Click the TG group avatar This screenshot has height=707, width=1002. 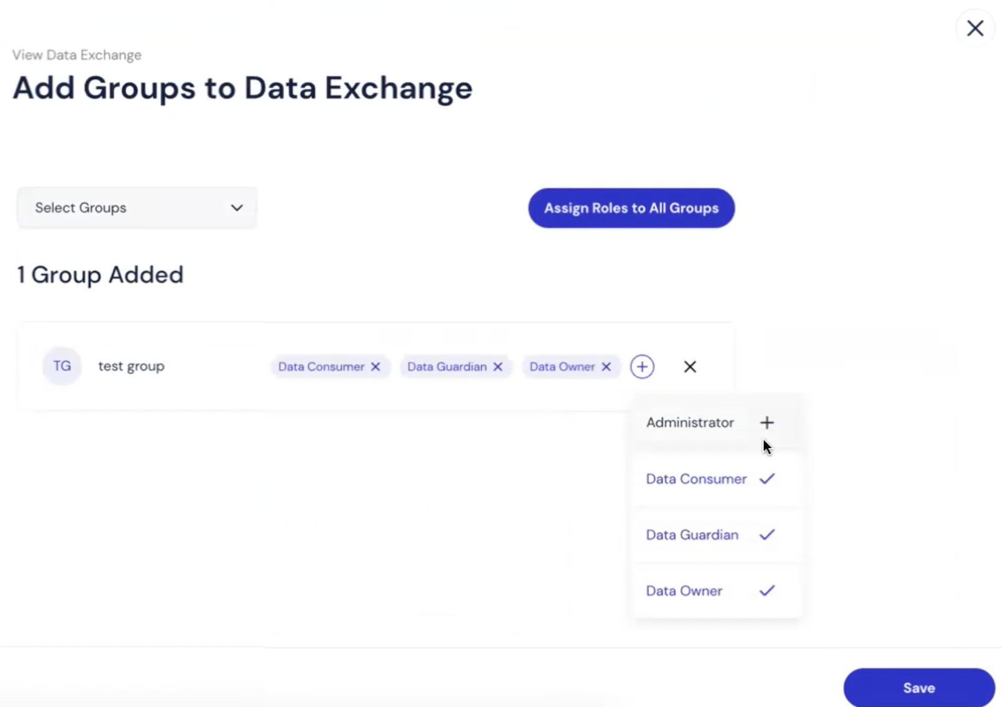tap(62, 366)
